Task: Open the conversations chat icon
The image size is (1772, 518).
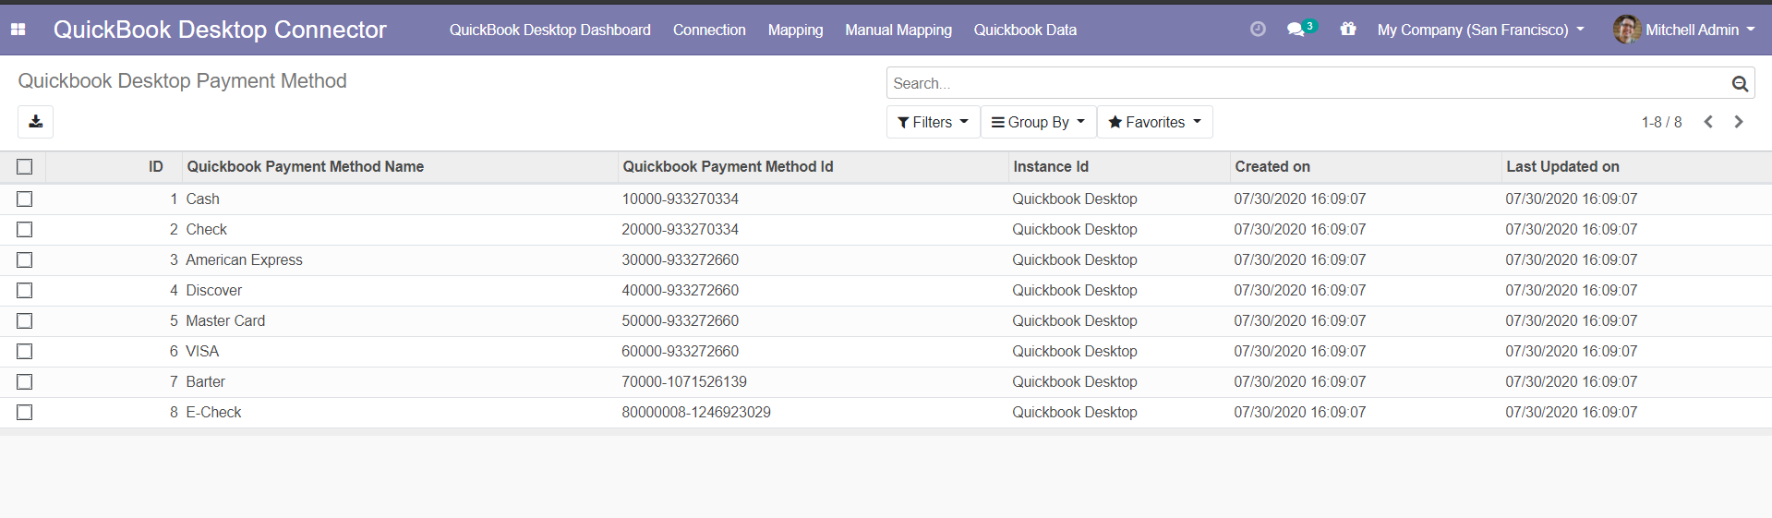Action: 1296,30
